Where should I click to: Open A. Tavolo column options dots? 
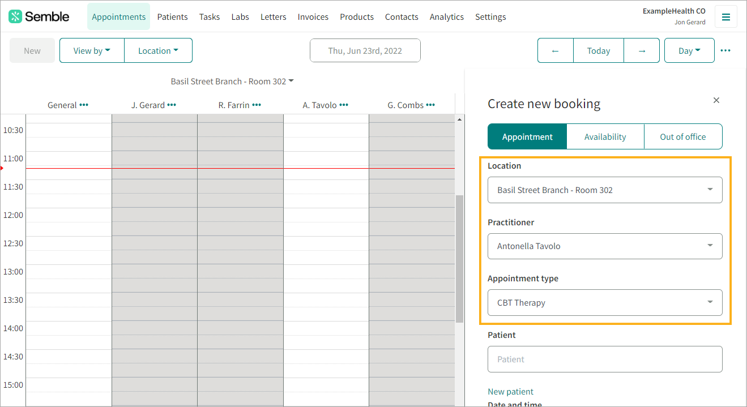344,105
